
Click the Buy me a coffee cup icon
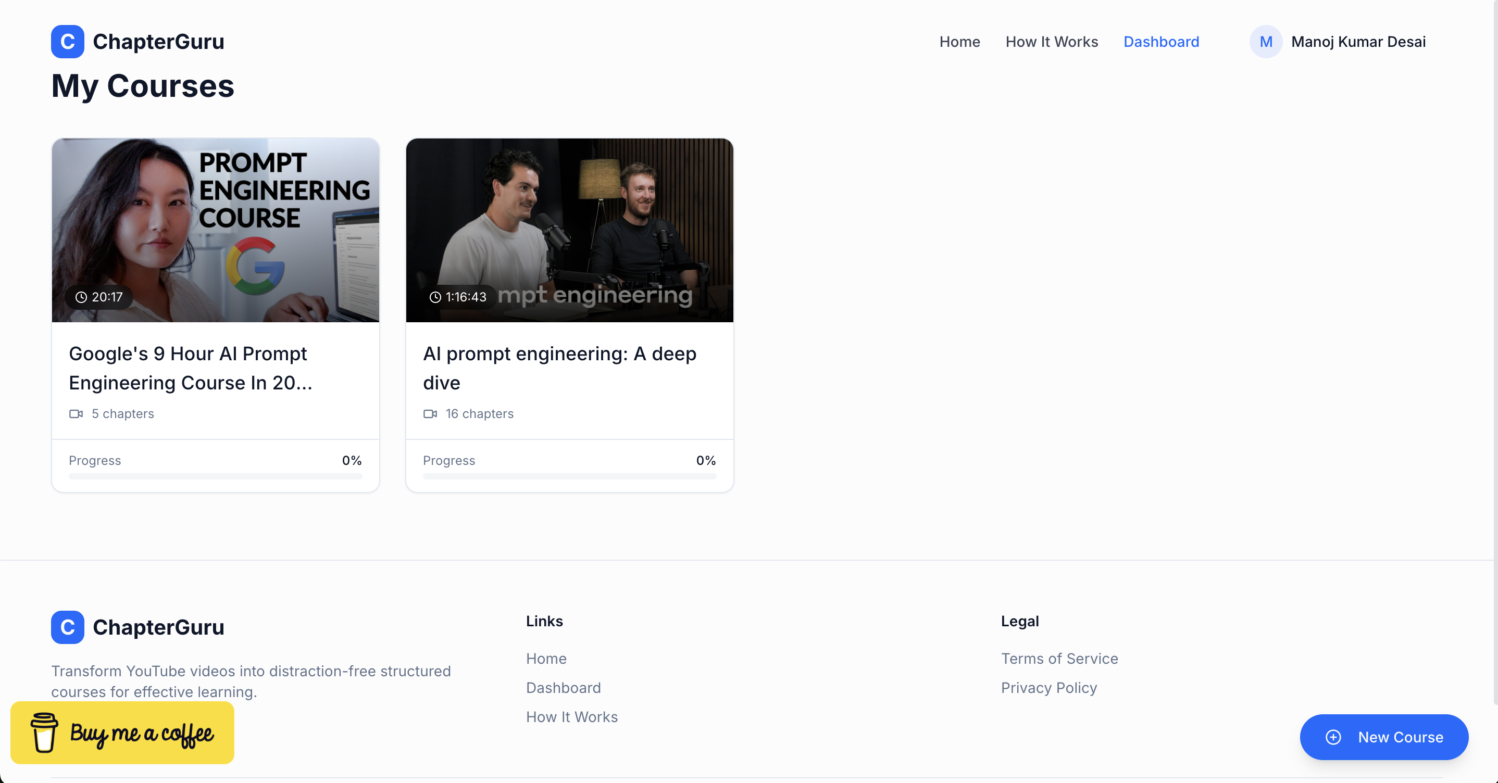click(44, 733)
